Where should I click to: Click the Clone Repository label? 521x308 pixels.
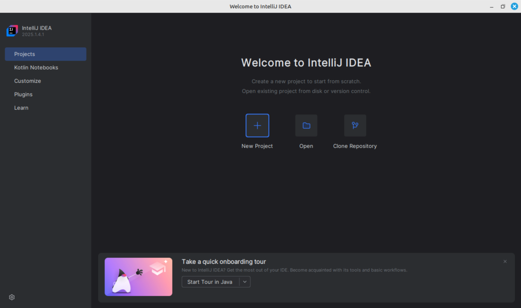point(355,146)
